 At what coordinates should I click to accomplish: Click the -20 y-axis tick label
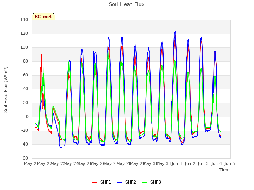(25, 131)
